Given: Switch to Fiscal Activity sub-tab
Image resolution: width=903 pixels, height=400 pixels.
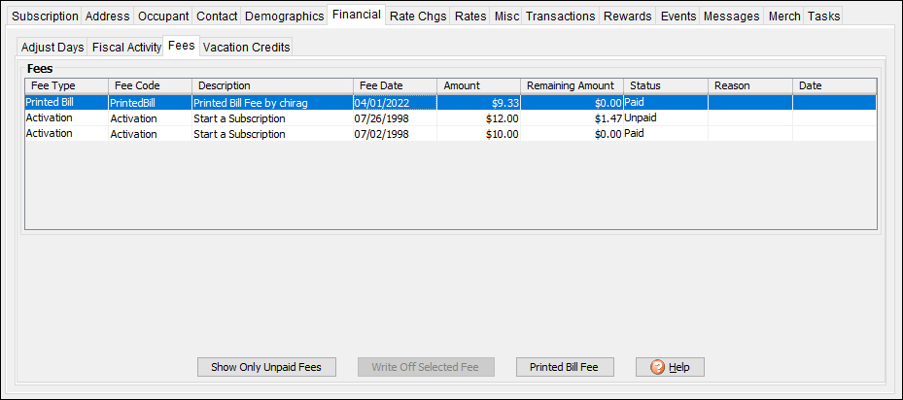Looking at the screenshot, I should coord(126,47).
